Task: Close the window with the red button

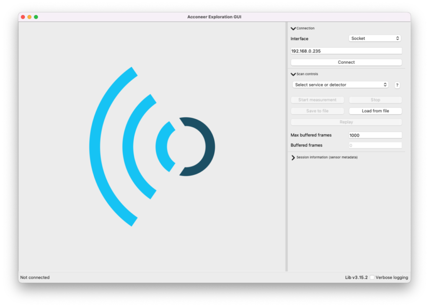Action: 23,17
